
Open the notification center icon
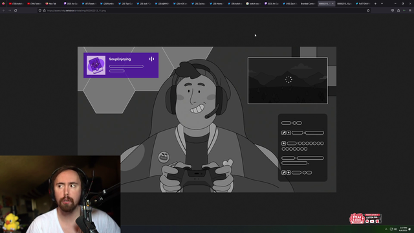pos(410,229)
